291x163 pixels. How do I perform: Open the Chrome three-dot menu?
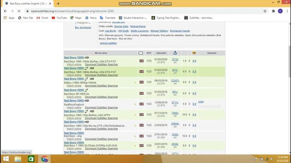[287, 11]
